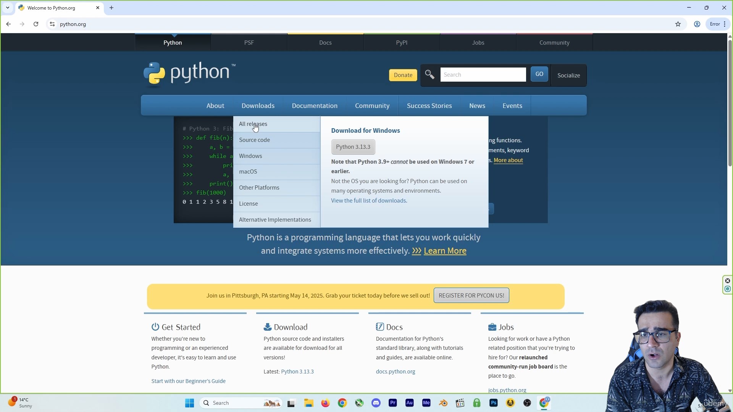Launch Adobe Audition from the taskbar

410,403
